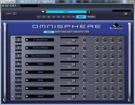
Task: Click the AUX 1 knob on part 5
Action: pos(97,72)
